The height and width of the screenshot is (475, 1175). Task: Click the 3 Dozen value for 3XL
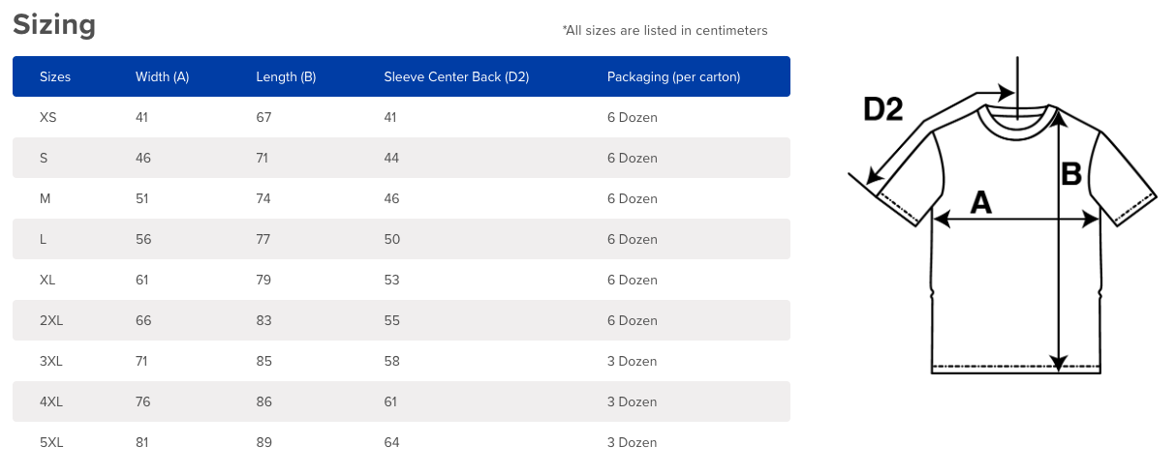tap(633, 361)
